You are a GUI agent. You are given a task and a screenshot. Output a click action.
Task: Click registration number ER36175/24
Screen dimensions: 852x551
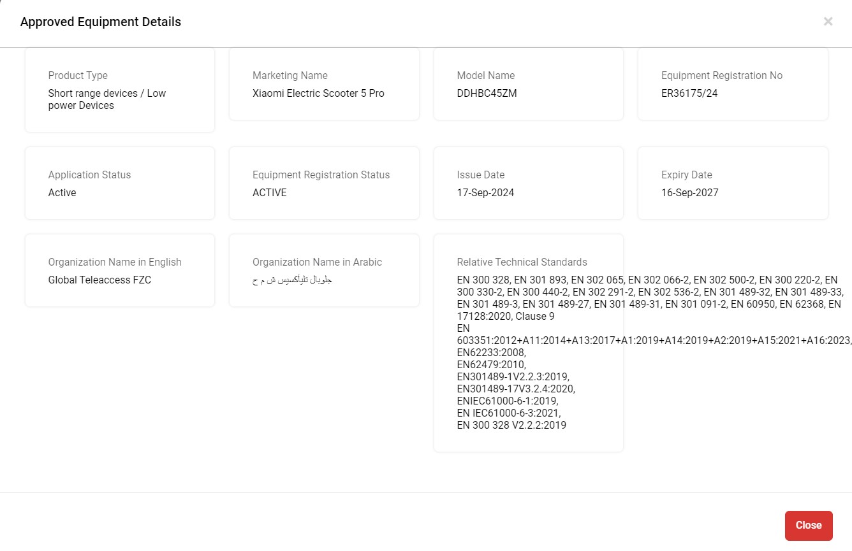(689, 94)
